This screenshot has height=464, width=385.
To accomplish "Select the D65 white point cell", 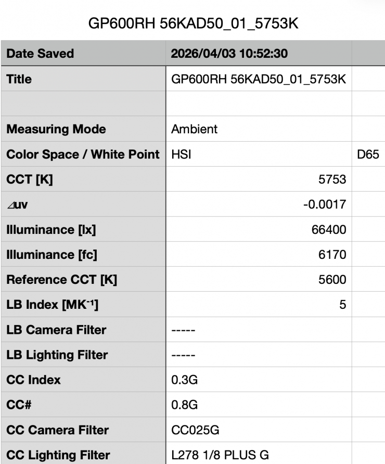I will point(368,155).
